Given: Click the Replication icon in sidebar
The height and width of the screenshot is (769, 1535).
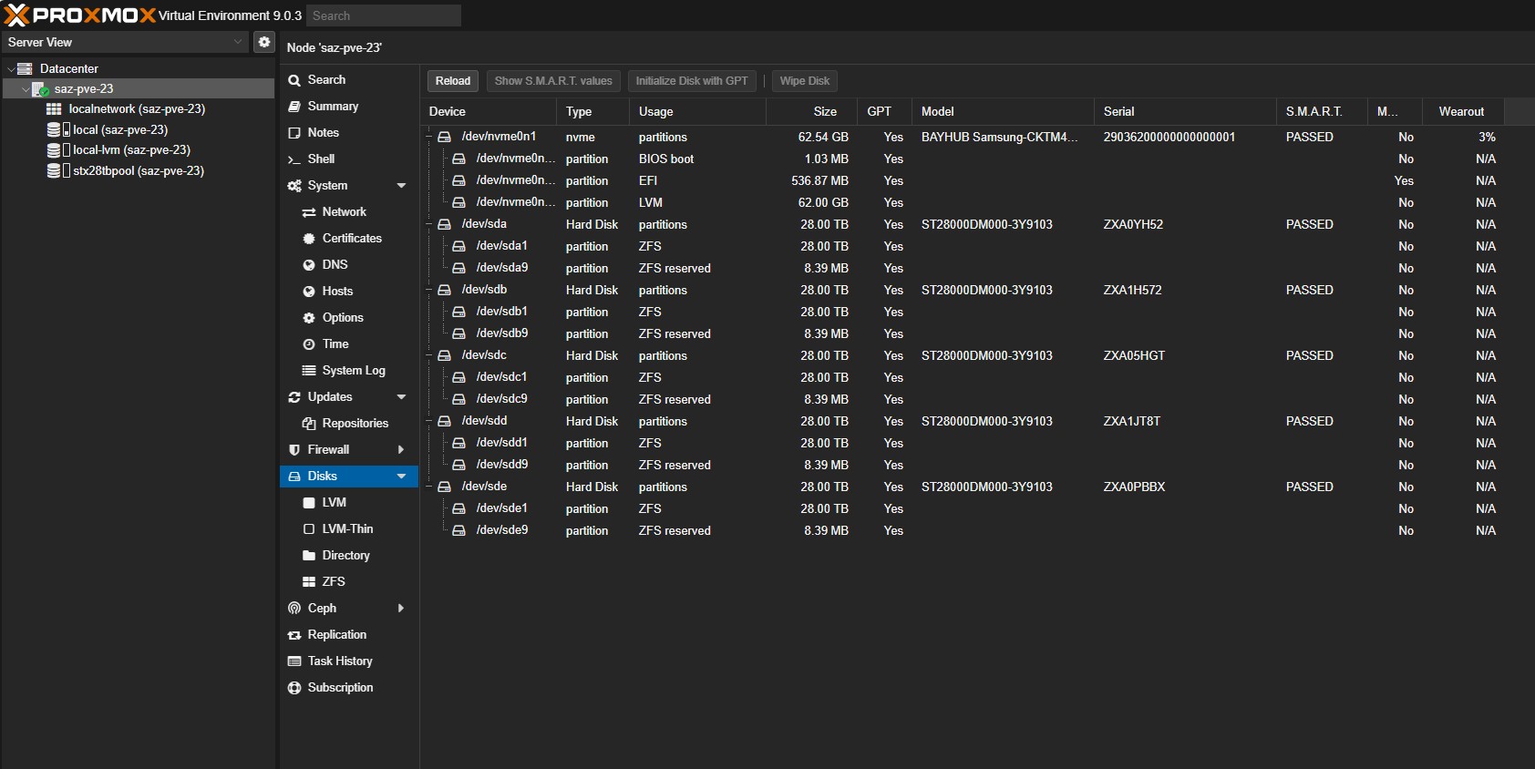Looking at the screenshot, I should click(294, 635).
